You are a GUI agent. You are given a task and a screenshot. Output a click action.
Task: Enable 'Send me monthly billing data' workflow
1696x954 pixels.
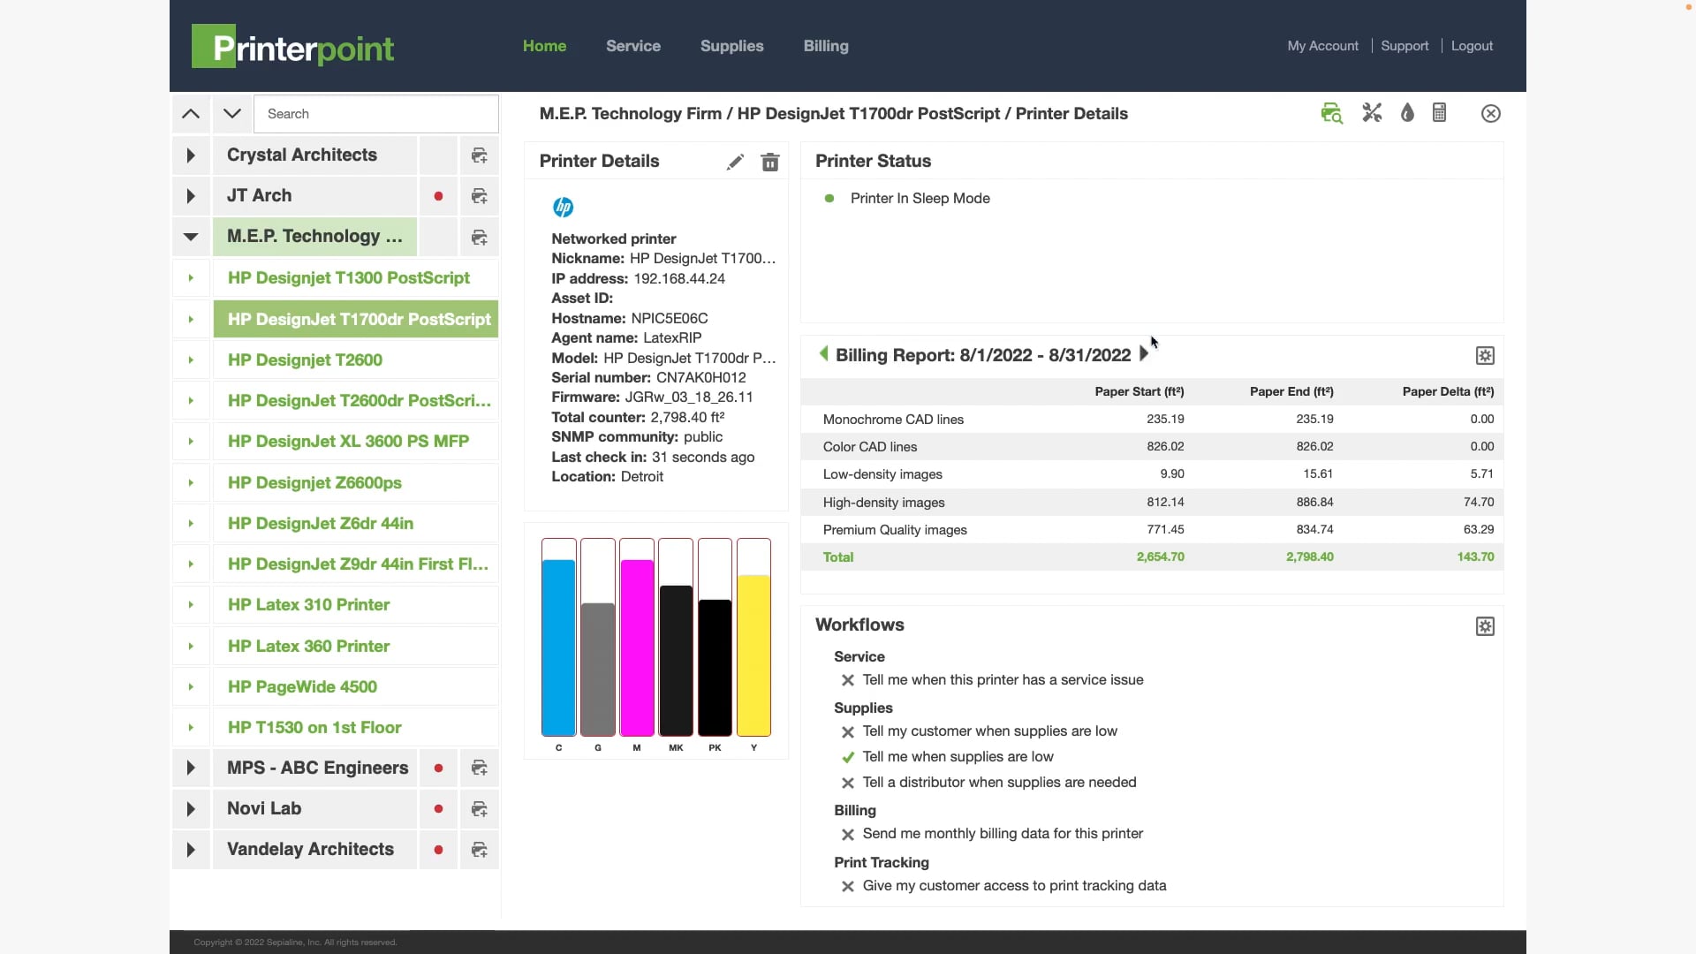[848, 834]
